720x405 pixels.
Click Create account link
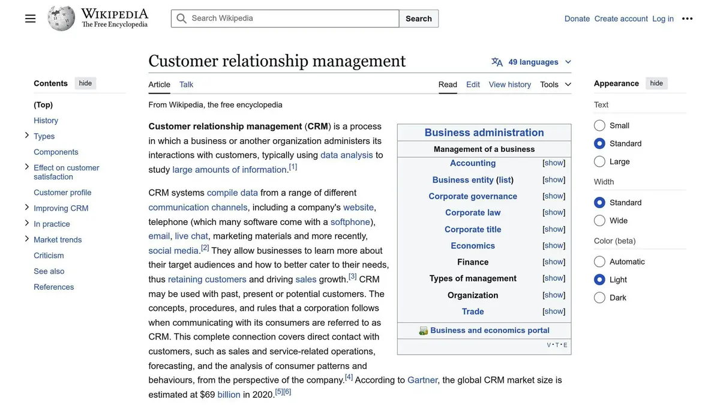tap(621, 19)
